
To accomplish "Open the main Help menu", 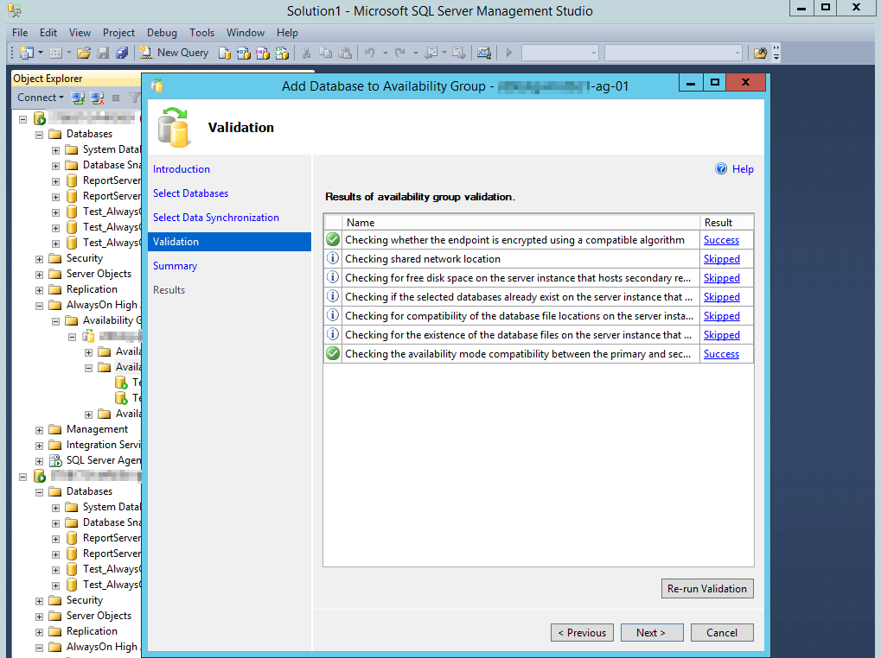I will coord(287,33).
